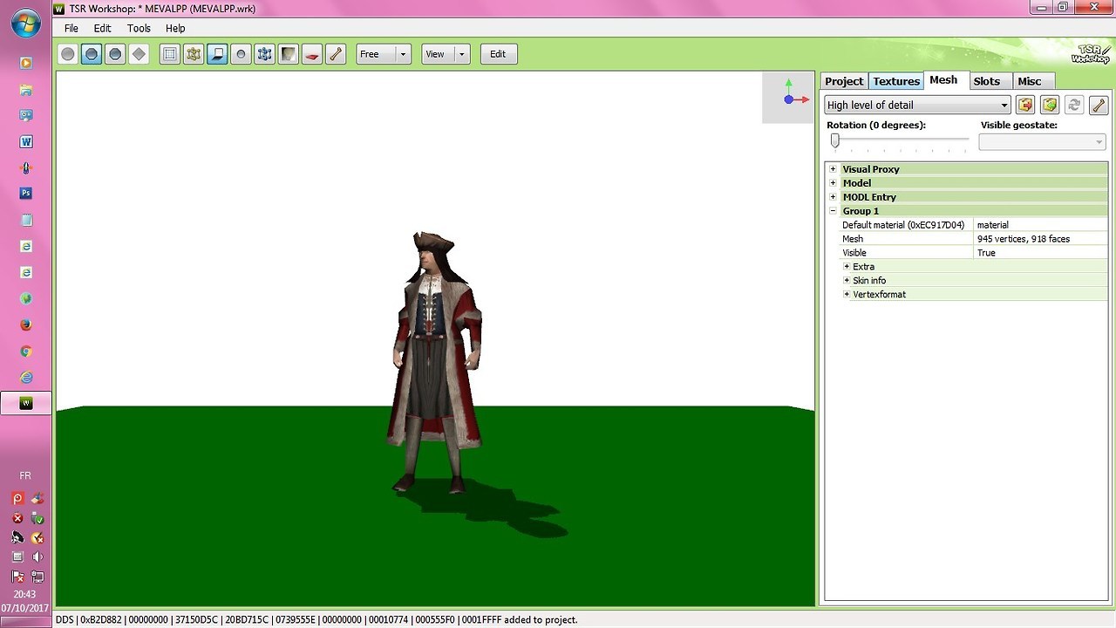Open the Tools menu
The height and width of the screenshot is (628, 1116).
click(139, 28)
